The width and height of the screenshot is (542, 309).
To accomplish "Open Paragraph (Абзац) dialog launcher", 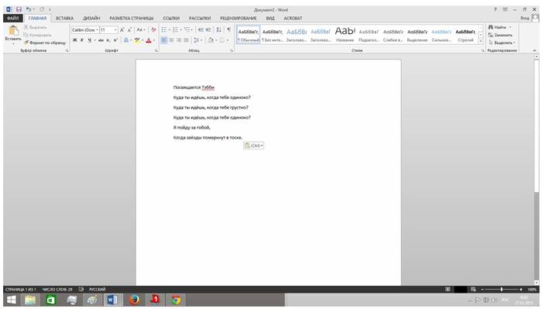I will click(x=232, y=50).
